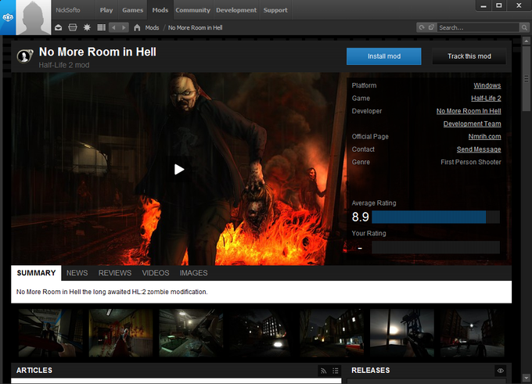Open the sixth screenshot with a bright light and gun
The height and width of the screenshot is (384, 532).
click(402, 333)
